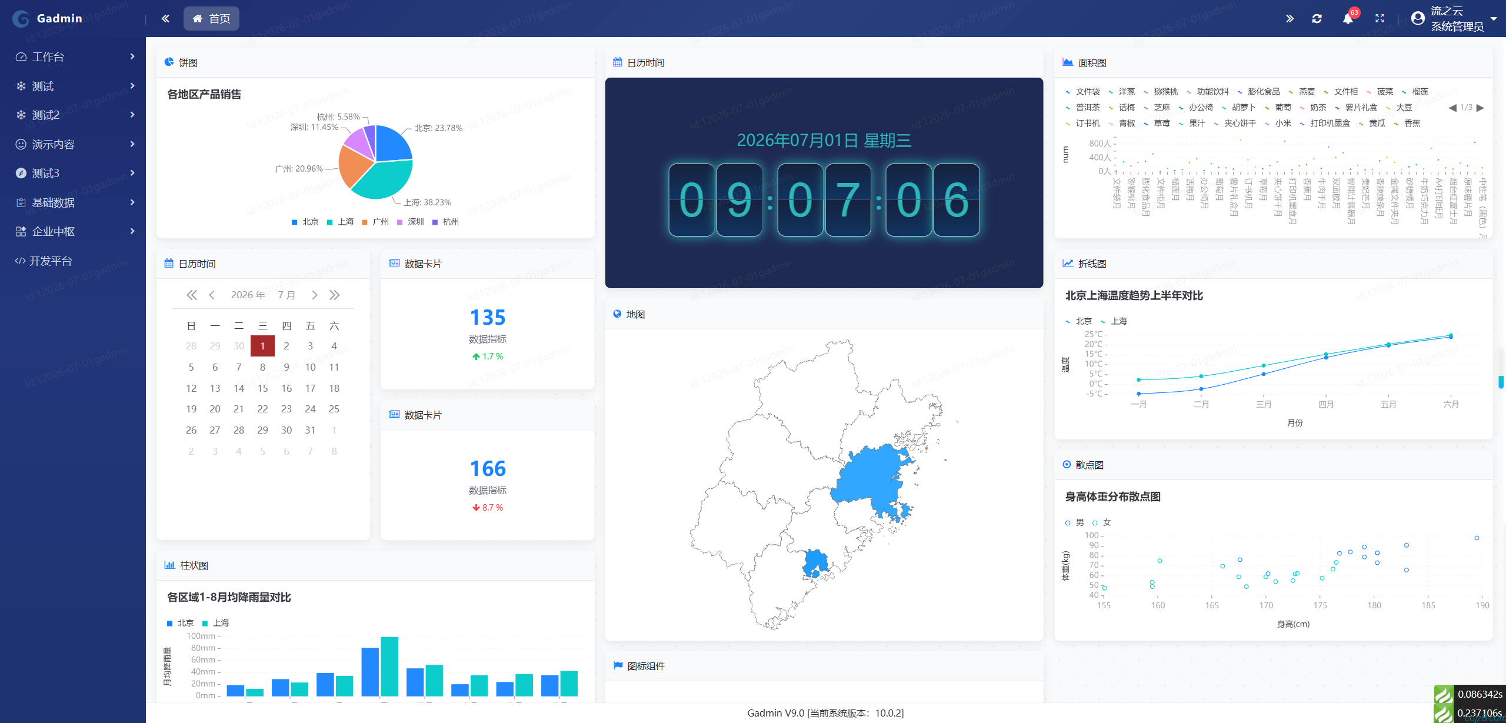Click the user avatar icon

(x=1418, y=18)
